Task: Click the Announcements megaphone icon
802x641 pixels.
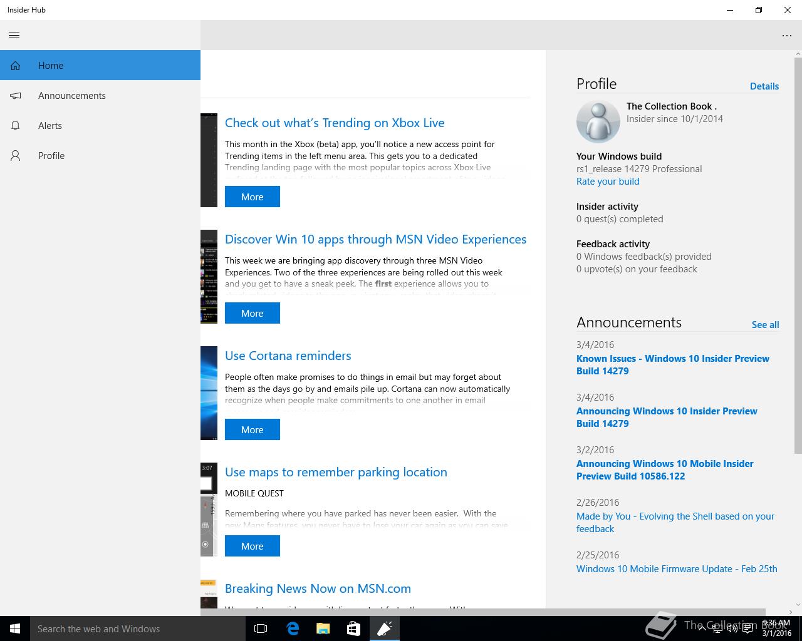Action: coord(15,95)
